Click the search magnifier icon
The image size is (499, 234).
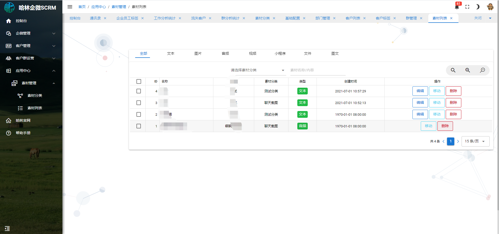click(453, 70)
